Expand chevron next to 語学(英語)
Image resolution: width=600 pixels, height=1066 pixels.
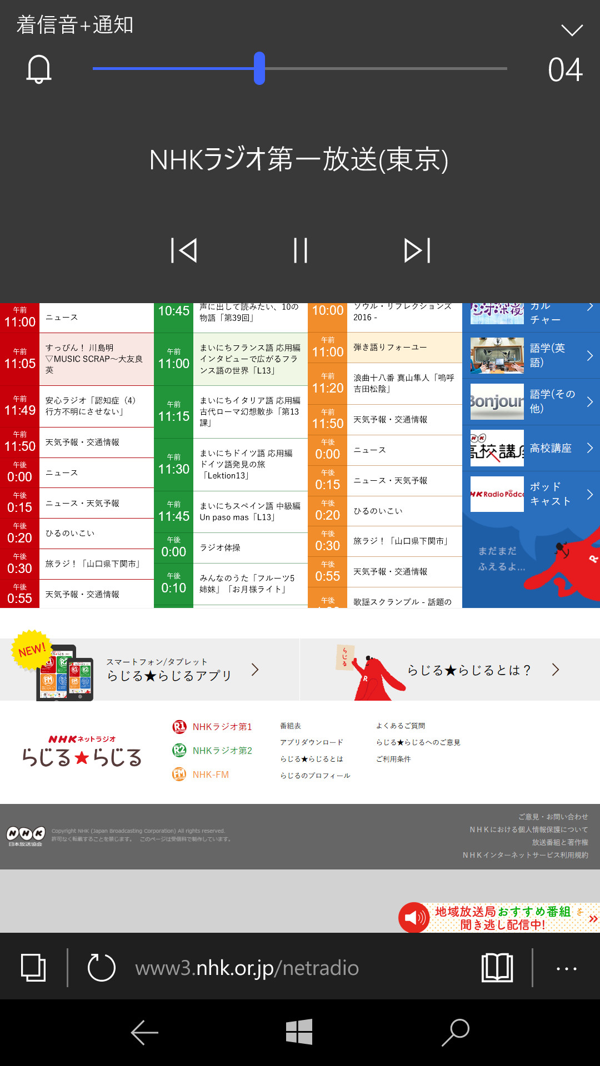pos(590,355)
